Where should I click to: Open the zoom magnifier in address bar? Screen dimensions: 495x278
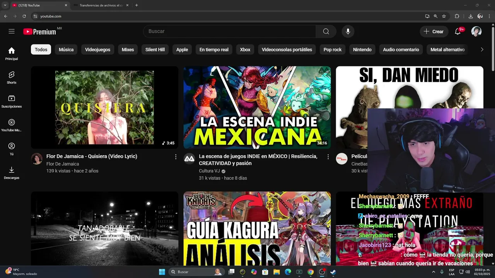pyautogui.click(x=435, y=16)
